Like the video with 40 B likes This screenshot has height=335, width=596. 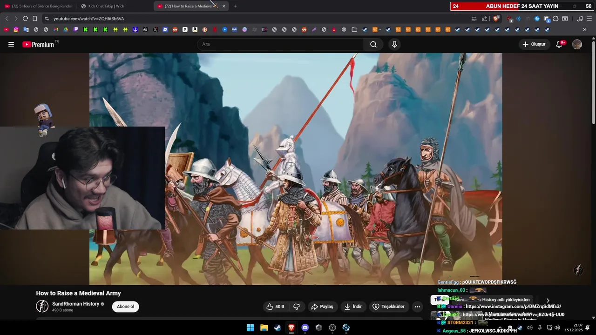click(275, 307)
